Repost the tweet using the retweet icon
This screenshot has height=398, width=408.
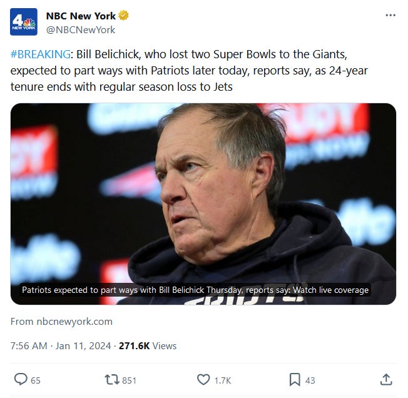pyautogui.click(x=112, y=379)
